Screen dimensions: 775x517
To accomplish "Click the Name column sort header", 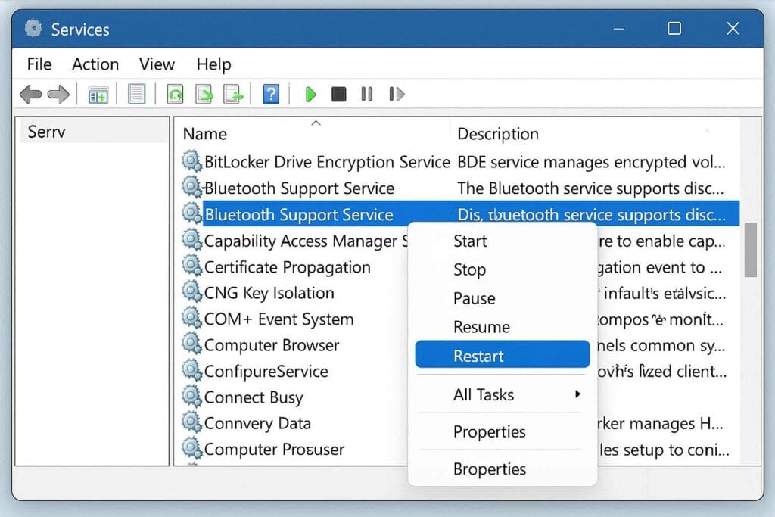I will tap(205, 134).
